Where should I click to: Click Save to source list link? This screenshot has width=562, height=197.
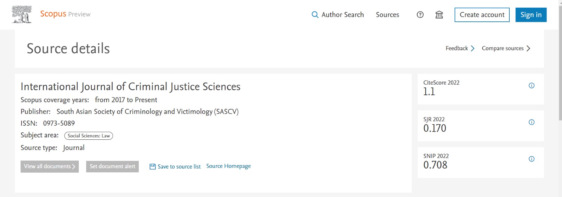[x=179, y=166]
